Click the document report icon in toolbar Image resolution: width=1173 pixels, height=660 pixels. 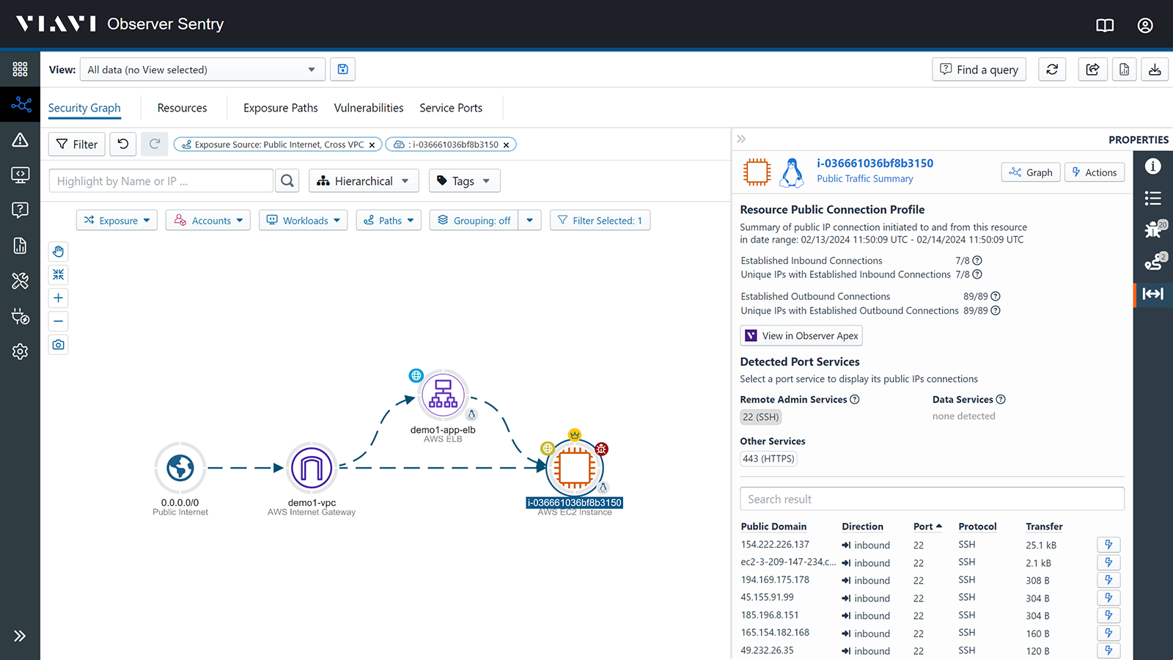pyautogui.click(x=1124, y=69)
